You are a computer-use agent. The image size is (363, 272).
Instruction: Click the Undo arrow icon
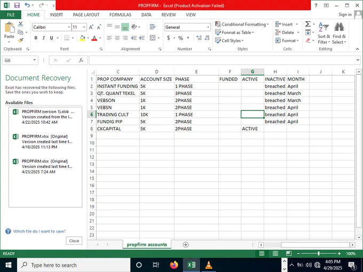27,5
